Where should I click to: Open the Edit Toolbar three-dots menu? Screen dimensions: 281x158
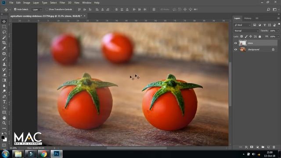pos(4,128)
